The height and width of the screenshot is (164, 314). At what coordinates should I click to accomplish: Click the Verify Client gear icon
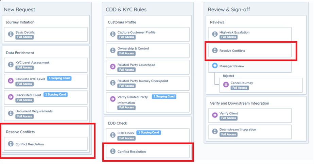(215, 115)
